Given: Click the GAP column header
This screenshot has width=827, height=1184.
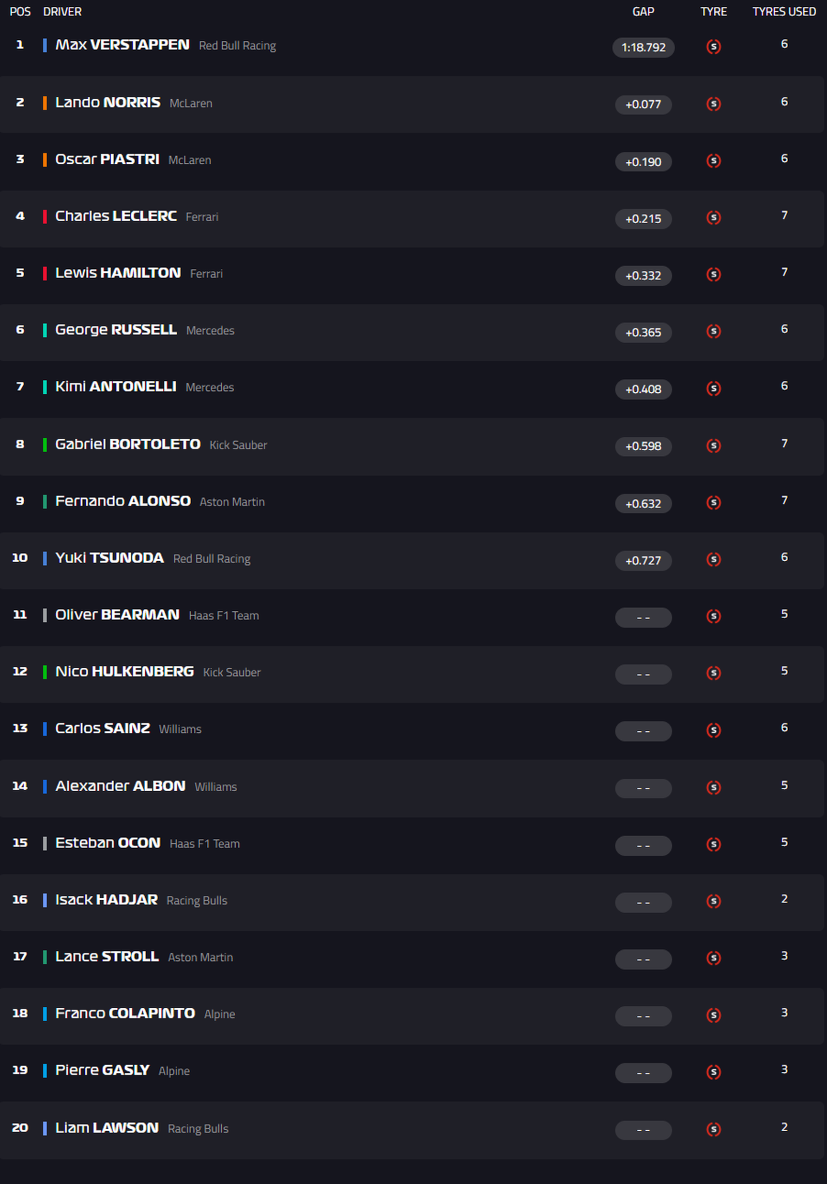Looking at the screenshot, I should coord(643,11).
